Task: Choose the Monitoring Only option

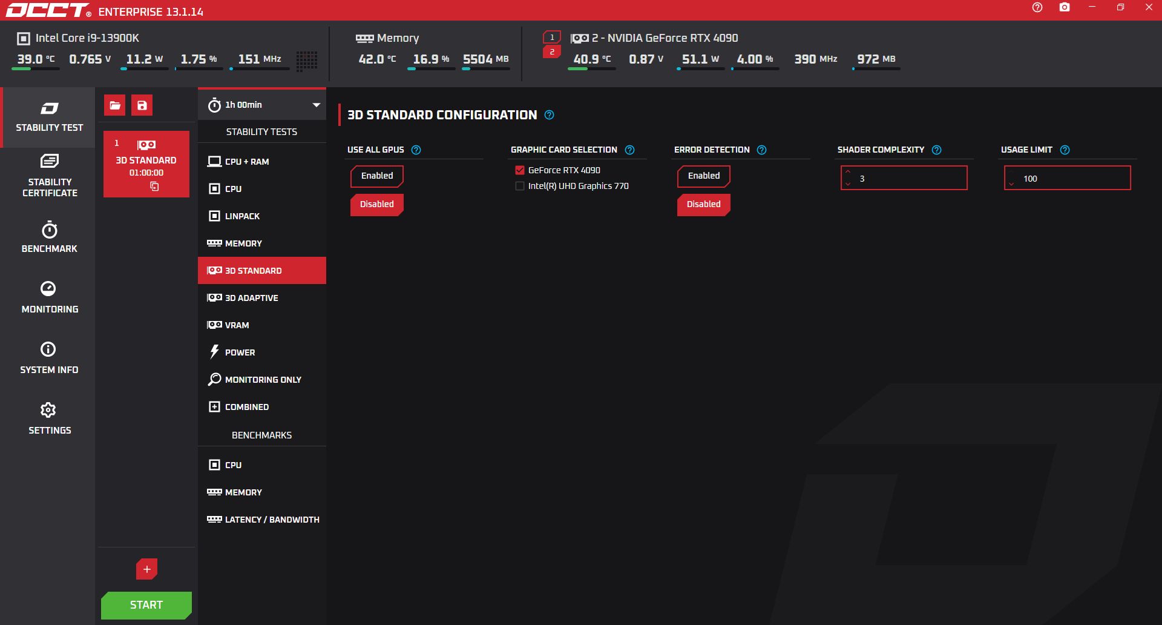Action: (262, 380)
